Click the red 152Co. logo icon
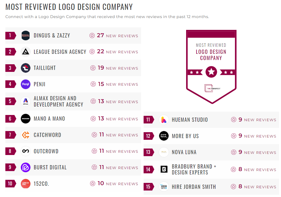The height and width of the screenshot is (197, 281). pos(26,184)
